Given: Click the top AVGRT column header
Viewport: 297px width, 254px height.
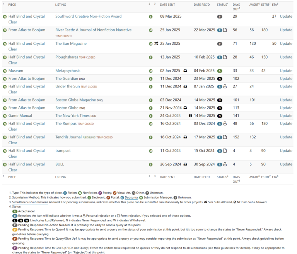Looking at the screenshot, I should coord(254,5).
